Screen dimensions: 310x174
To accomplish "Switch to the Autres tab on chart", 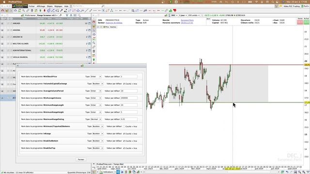I will coord(113,27).
